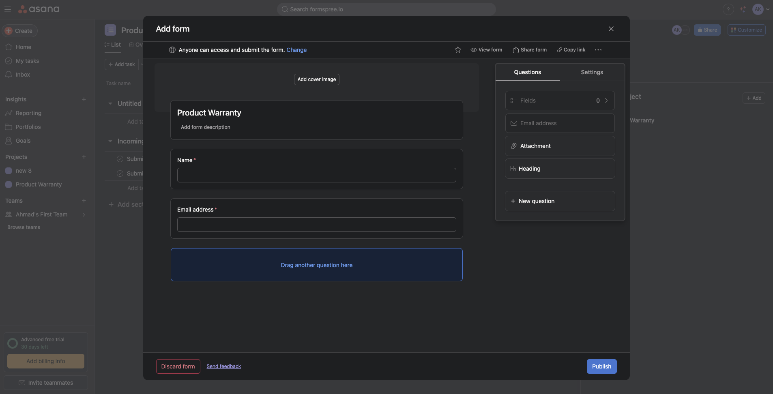Collapse the Untitled section chevron
Image resolution: width=773 pixels, height=394 pixels.
click(x=110, y=103)
